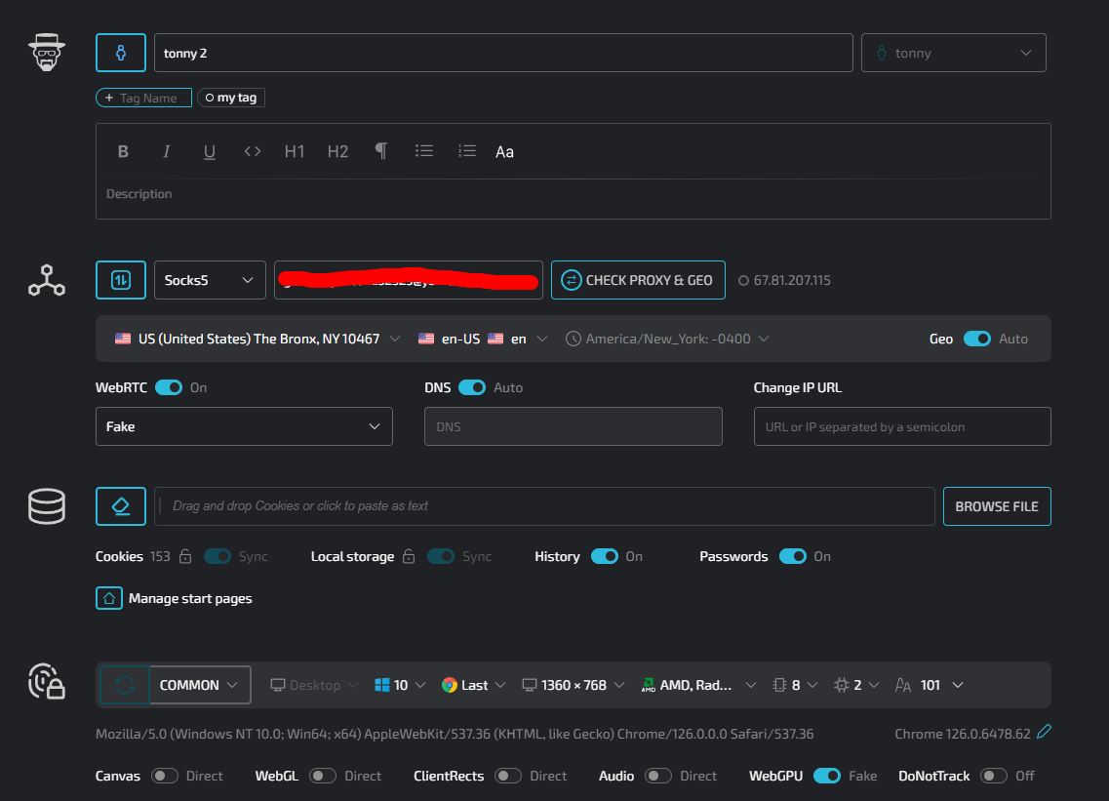1109x801 pixels.
Task: Click CHECK PROXY & GEO button
Action: tap(638, 280)
